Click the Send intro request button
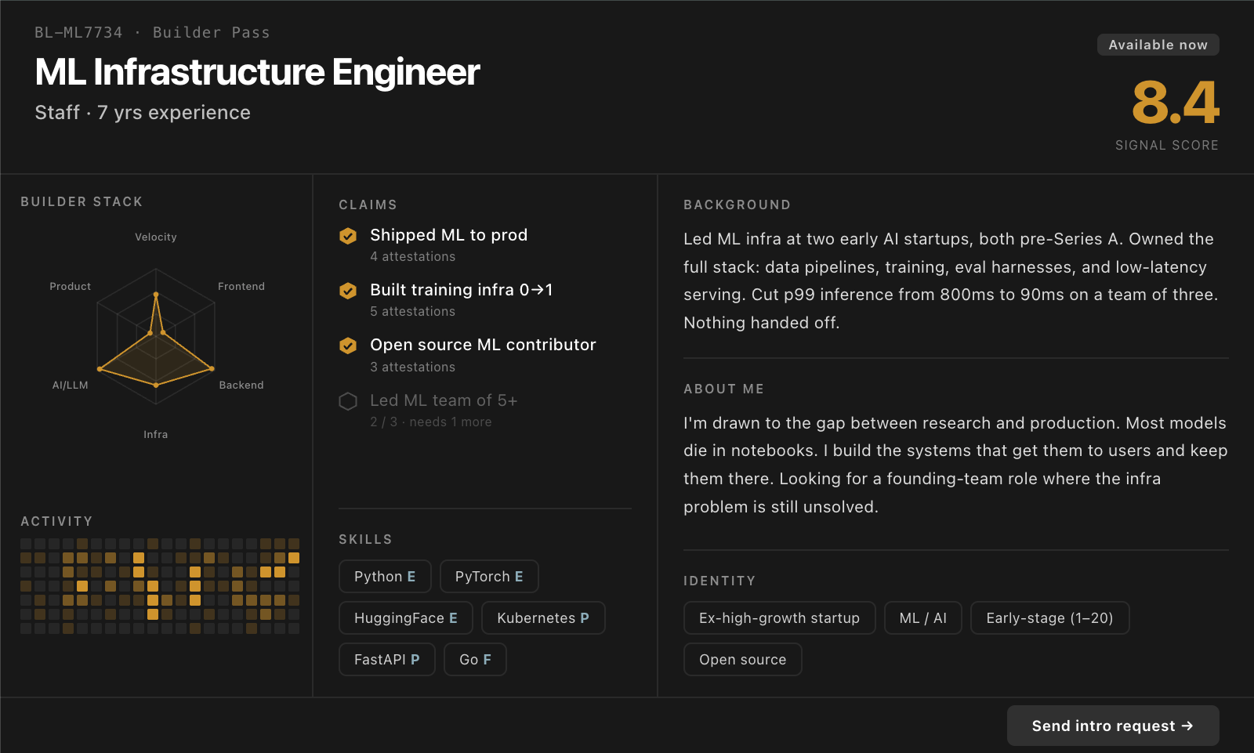The image size is (1254, 753). pyautogui.click(x=1113, y=726)
